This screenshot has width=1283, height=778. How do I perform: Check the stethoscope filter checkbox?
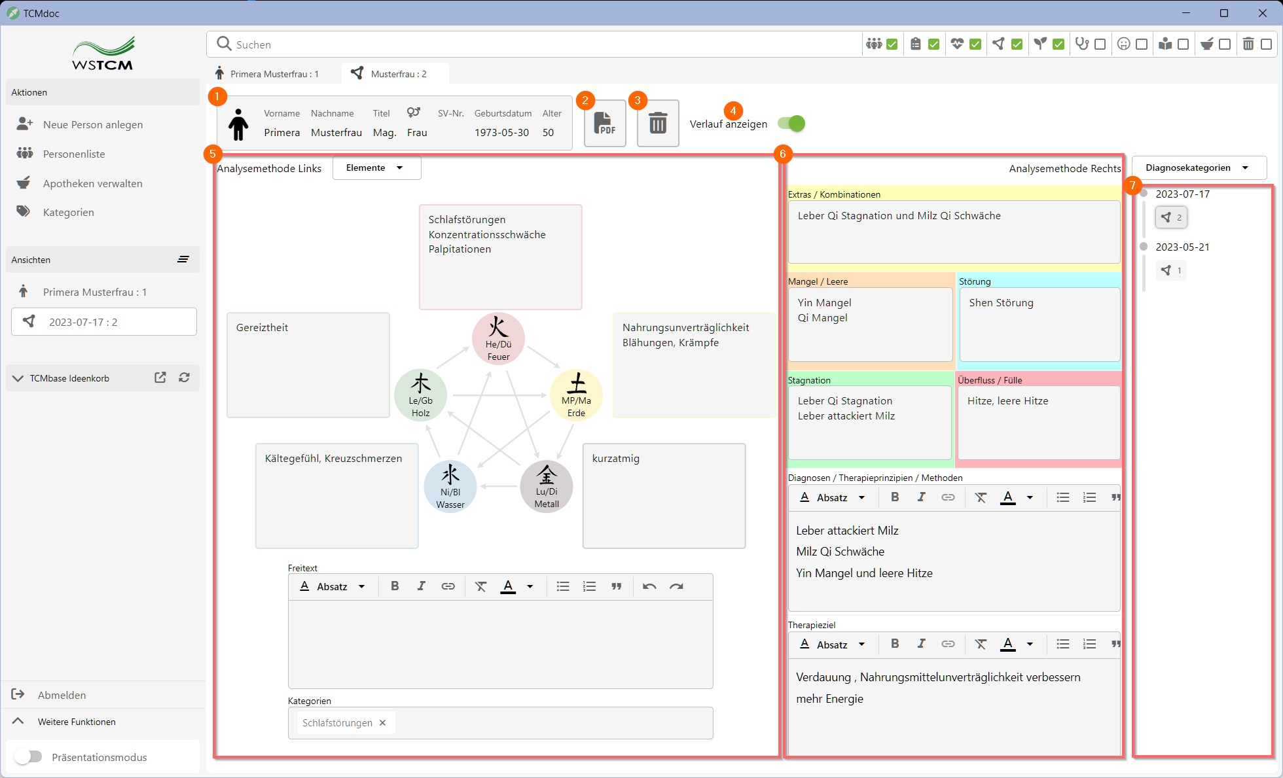click(x=1100, y=44)
